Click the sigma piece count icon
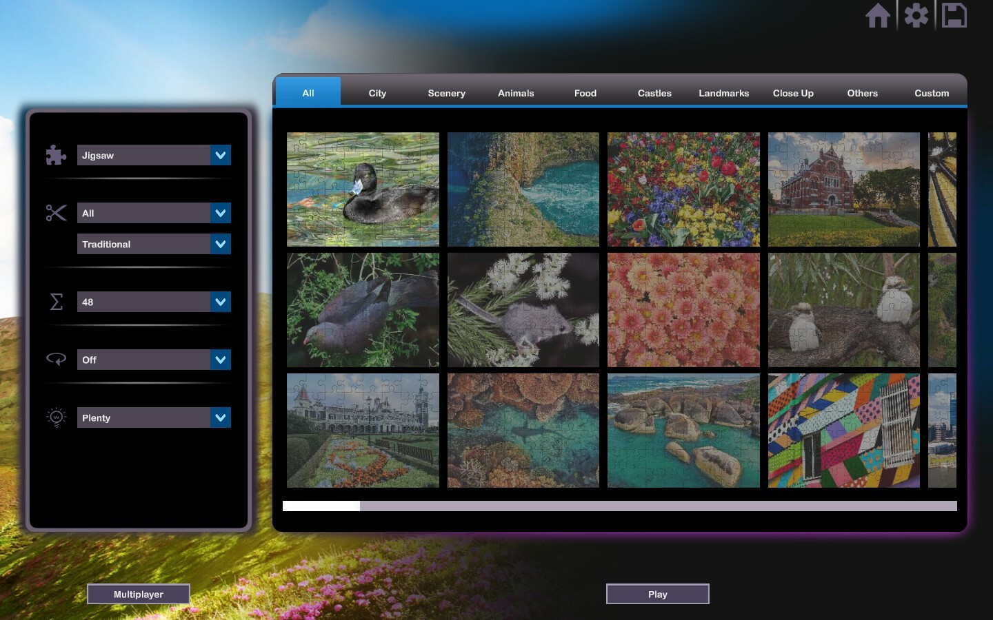This screenshot has width=993, height=620. click(56, 302)
